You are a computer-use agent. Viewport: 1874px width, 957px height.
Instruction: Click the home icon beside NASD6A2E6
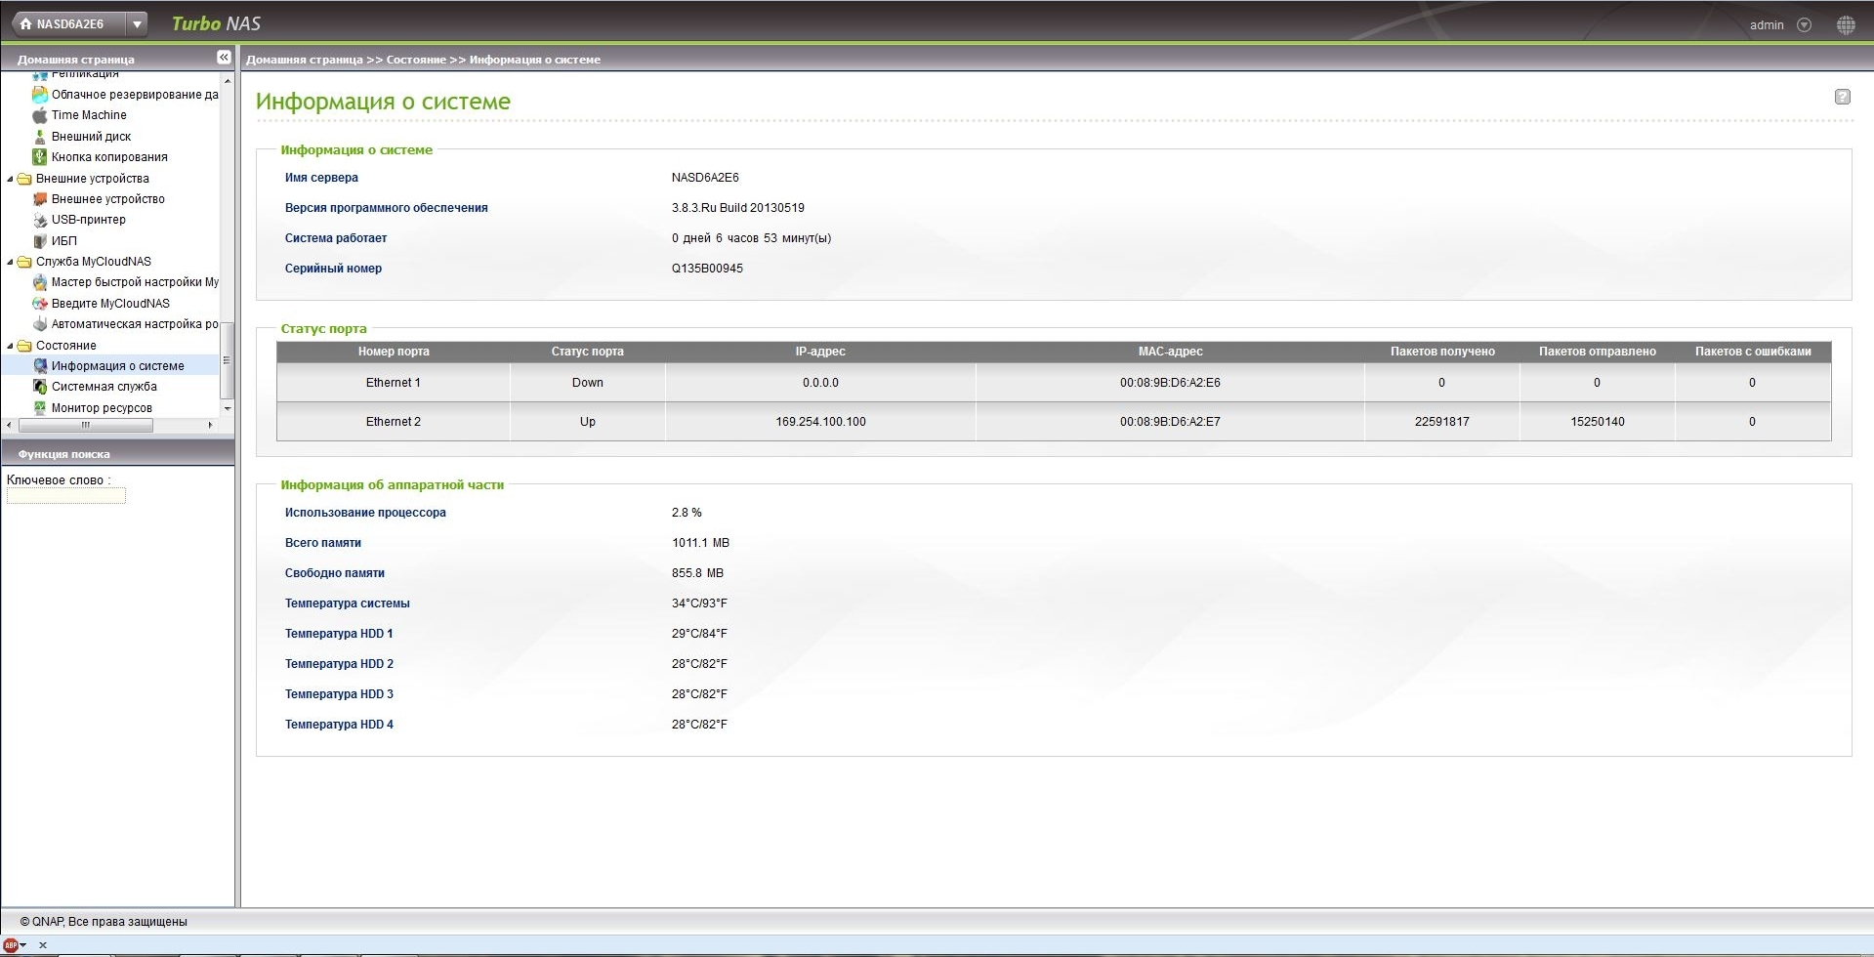pyautogui.click(x=25, y=24)
